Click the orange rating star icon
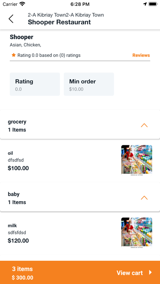 [x=13, y=55]
